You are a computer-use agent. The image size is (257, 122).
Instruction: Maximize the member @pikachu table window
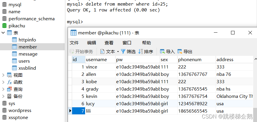(232, 33)
